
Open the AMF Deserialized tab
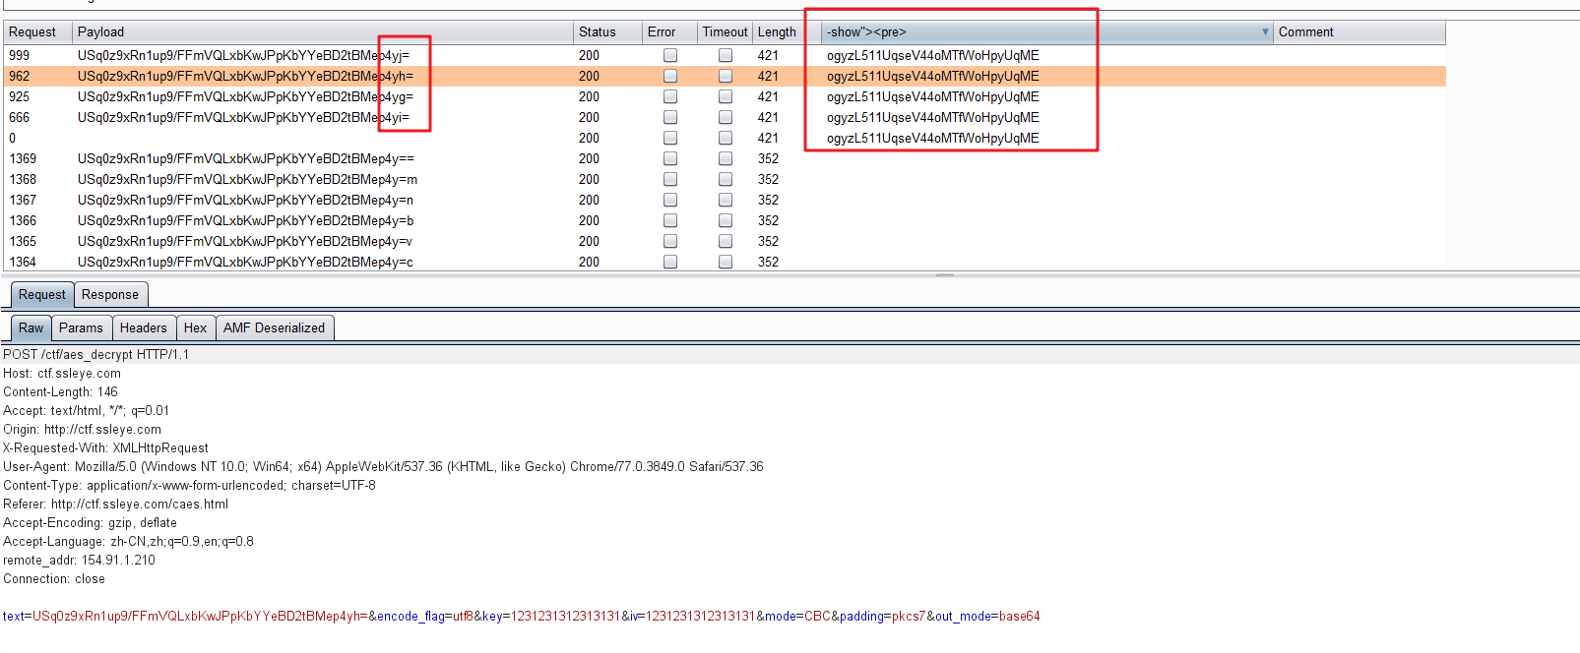point(274,328)
